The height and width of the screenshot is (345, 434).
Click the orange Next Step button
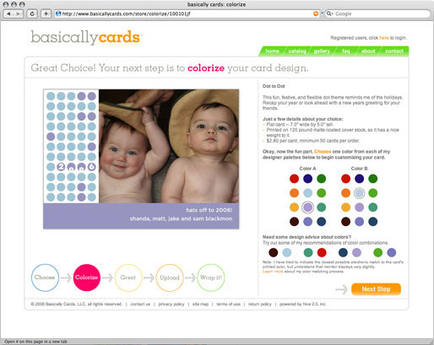[x=376, y=289]
